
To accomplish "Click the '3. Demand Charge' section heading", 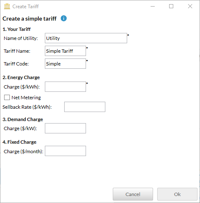I will (23, 119).
